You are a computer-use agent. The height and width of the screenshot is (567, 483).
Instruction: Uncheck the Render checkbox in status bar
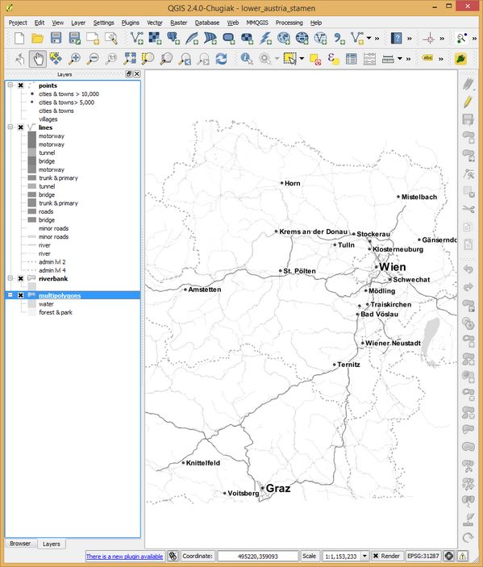(376, 556)
